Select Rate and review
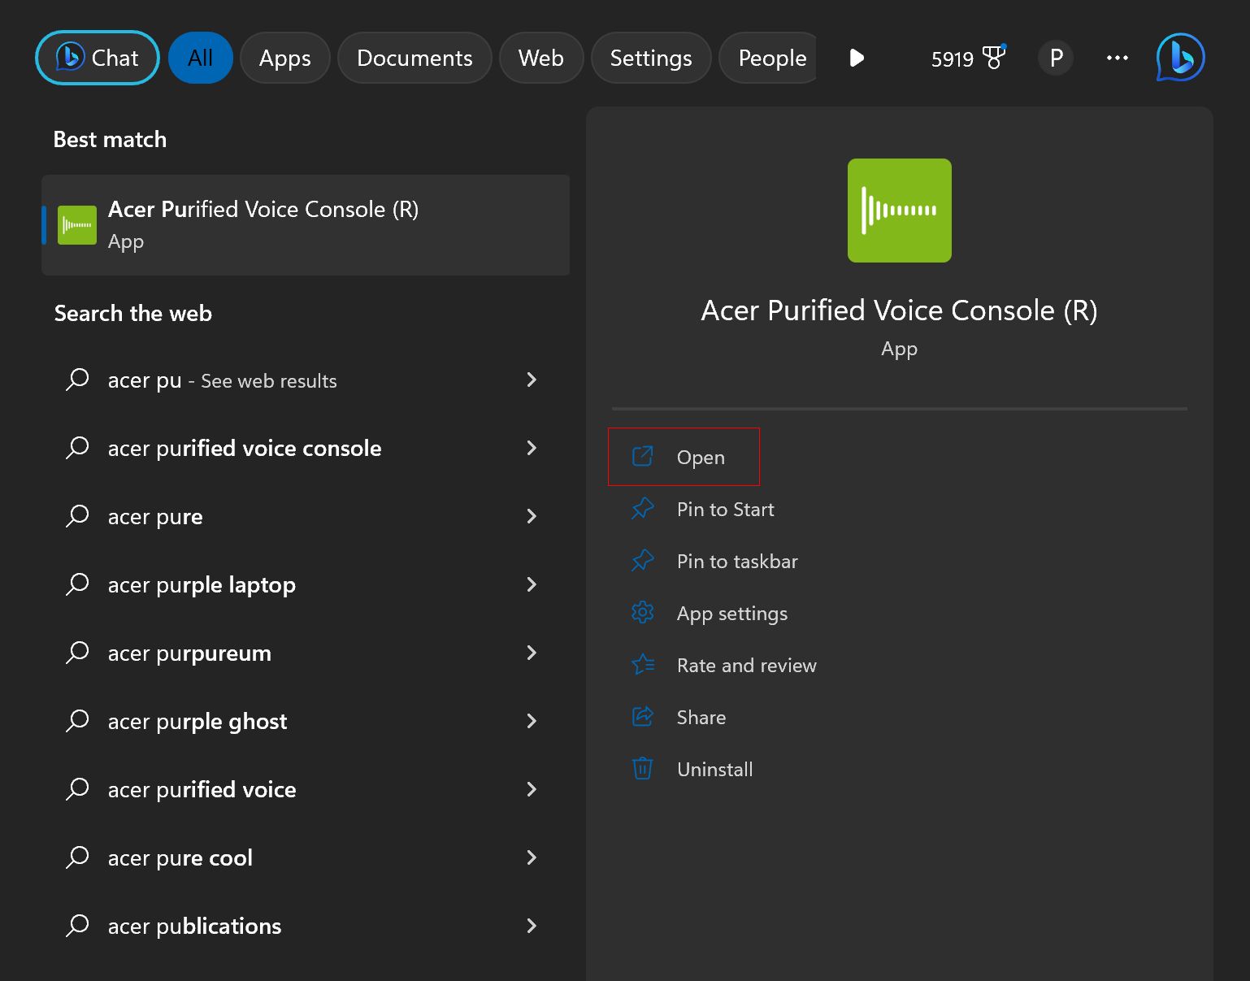The image size is (1250, 981). (x=746, y=665)
